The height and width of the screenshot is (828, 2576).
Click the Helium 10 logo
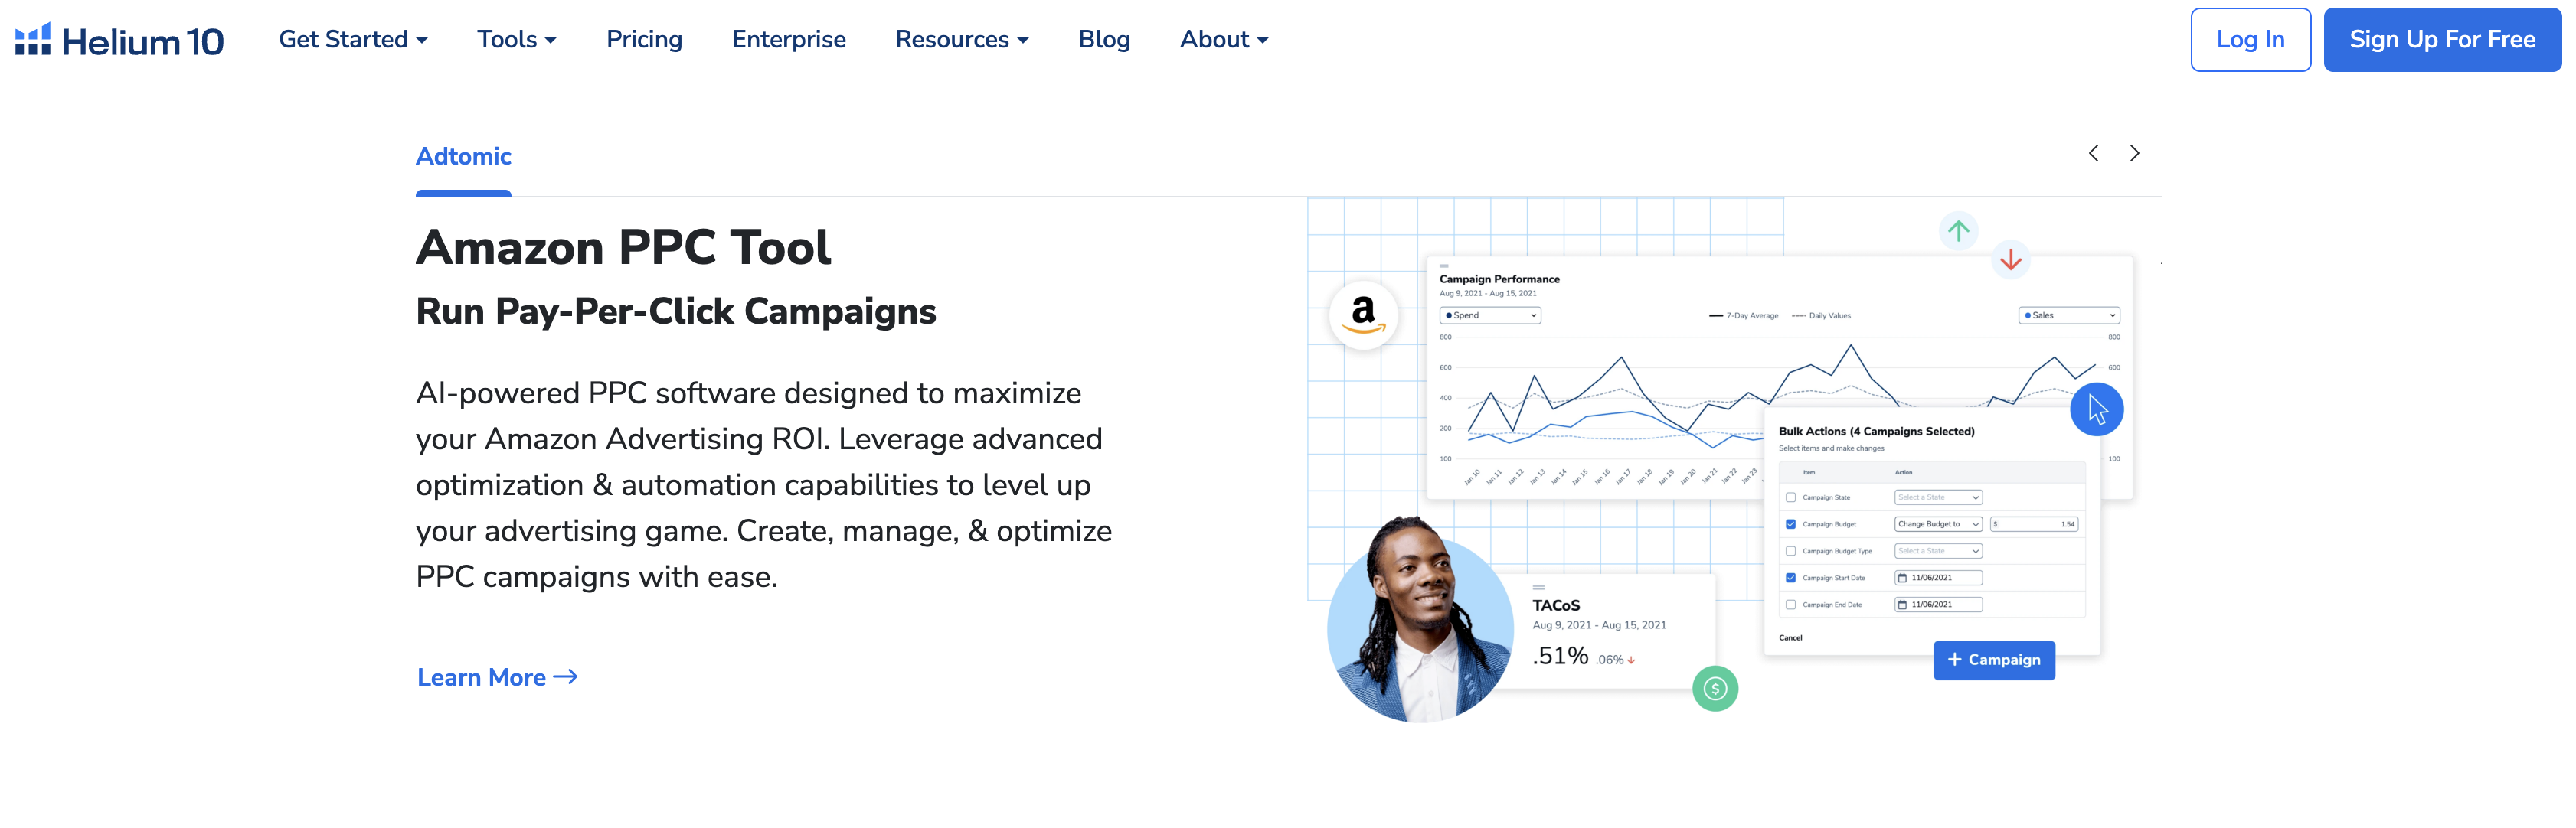[119, 40]
